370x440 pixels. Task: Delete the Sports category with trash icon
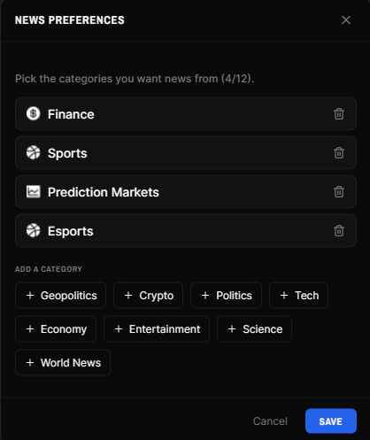tap(339, 153)
